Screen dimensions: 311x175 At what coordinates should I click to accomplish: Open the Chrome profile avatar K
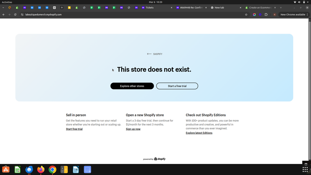point(274,14)
